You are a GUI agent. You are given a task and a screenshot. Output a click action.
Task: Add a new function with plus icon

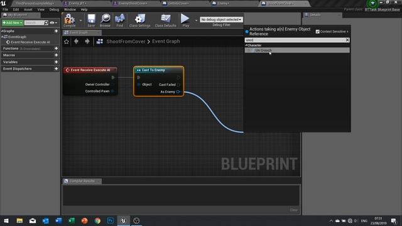[x=56, y=48]
